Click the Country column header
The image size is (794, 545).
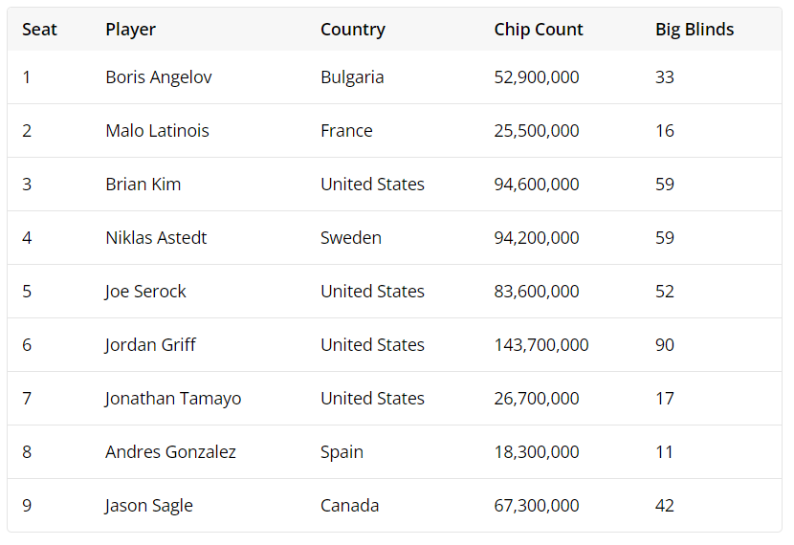click(352, 30)
